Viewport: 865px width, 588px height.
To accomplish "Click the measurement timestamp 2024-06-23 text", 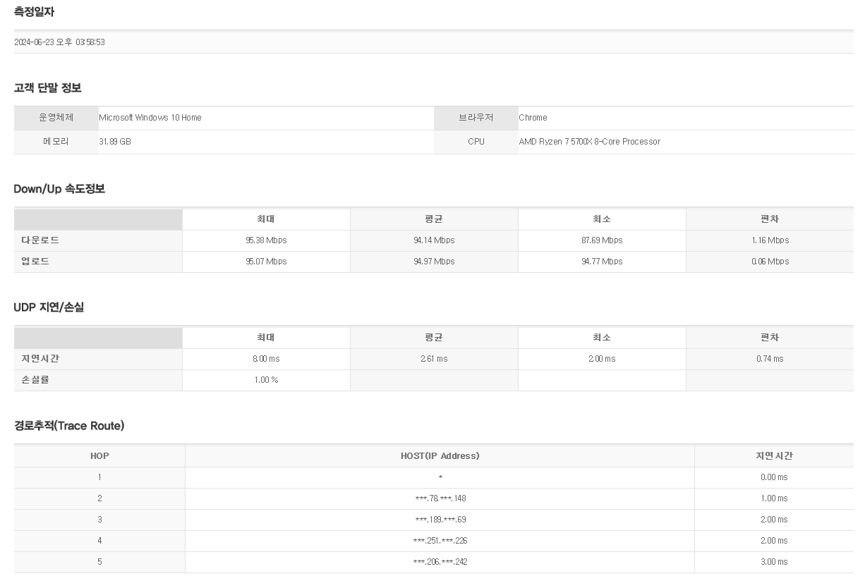I will click(x=60, y=42).
